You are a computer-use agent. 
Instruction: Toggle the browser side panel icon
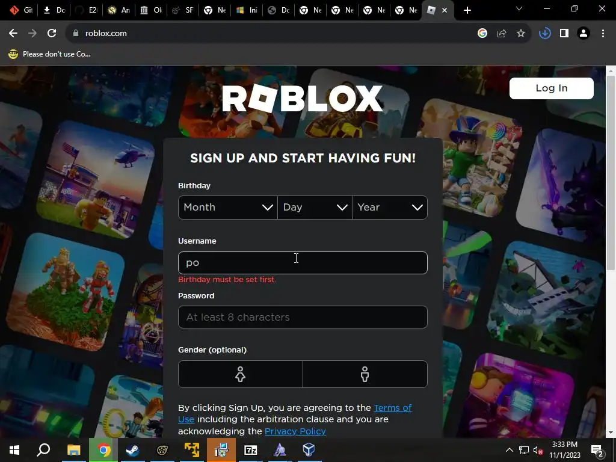click(564, 34)
